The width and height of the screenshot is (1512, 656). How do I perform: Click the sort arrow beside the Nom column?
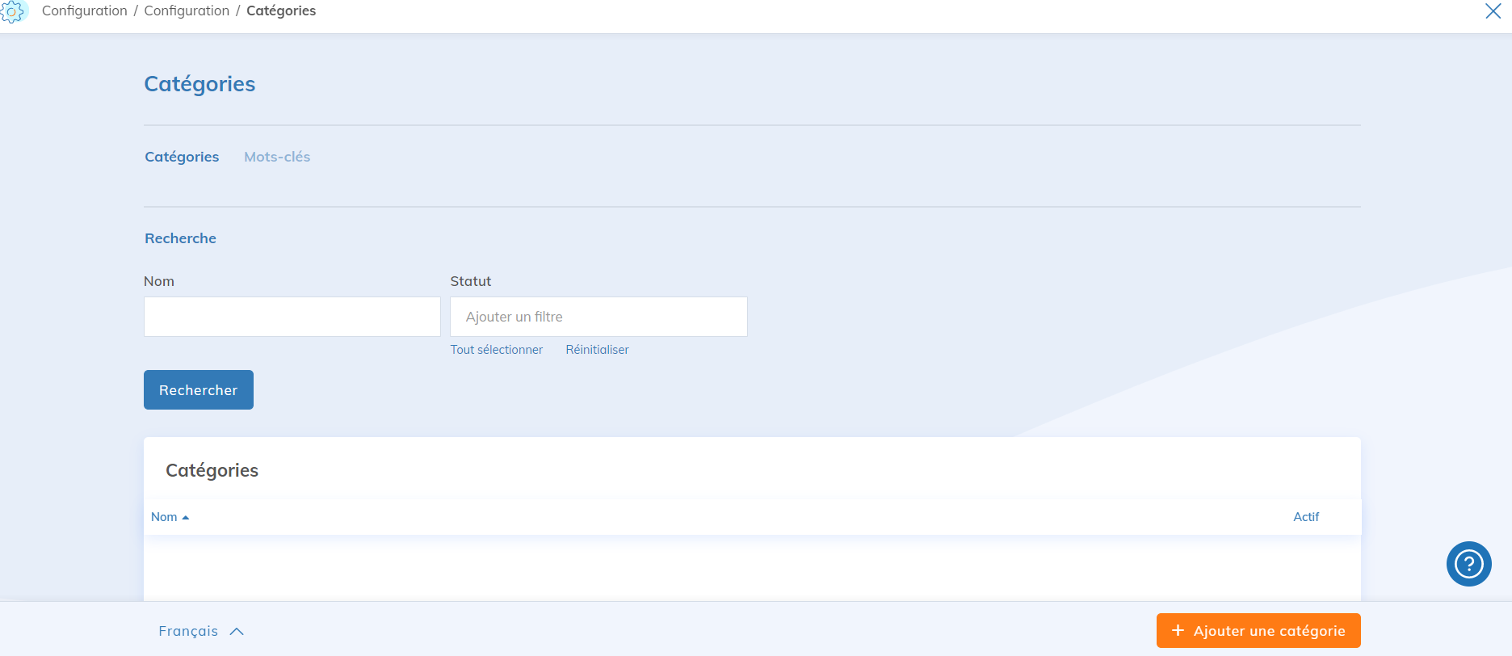tap(186, 518)
